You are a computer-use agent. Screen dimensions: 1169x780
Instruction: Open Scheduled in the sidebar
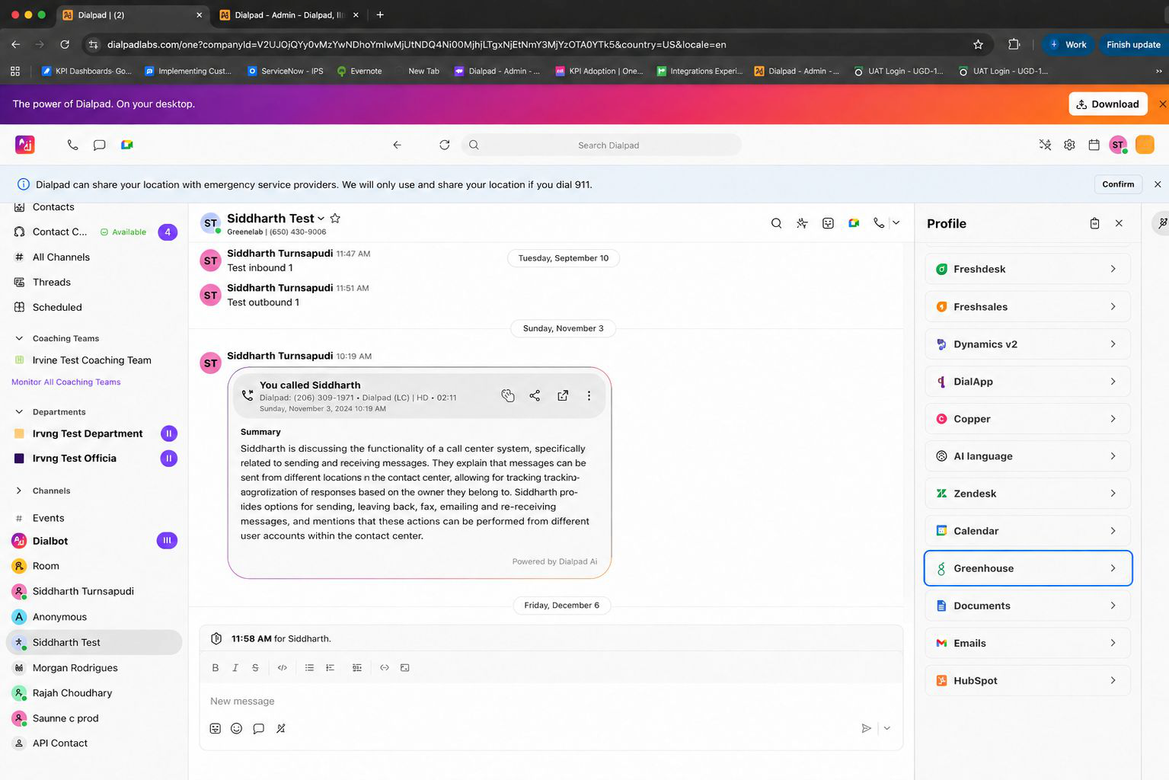coord(57,307)
